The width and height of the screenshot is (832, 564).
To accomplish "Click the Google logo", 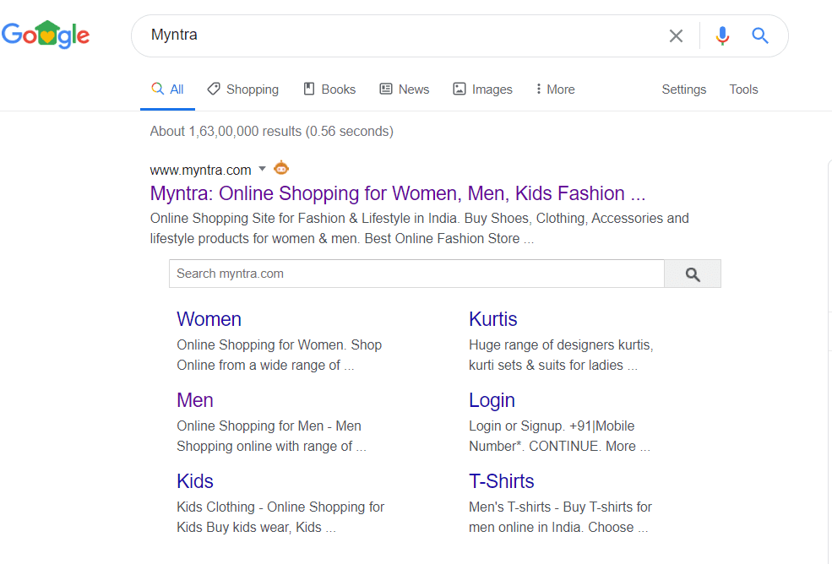I will 46,35.
